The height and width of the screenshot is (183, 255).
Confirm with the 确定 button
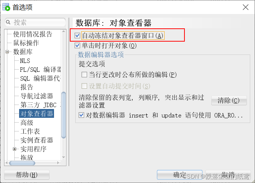click(180, 175)
